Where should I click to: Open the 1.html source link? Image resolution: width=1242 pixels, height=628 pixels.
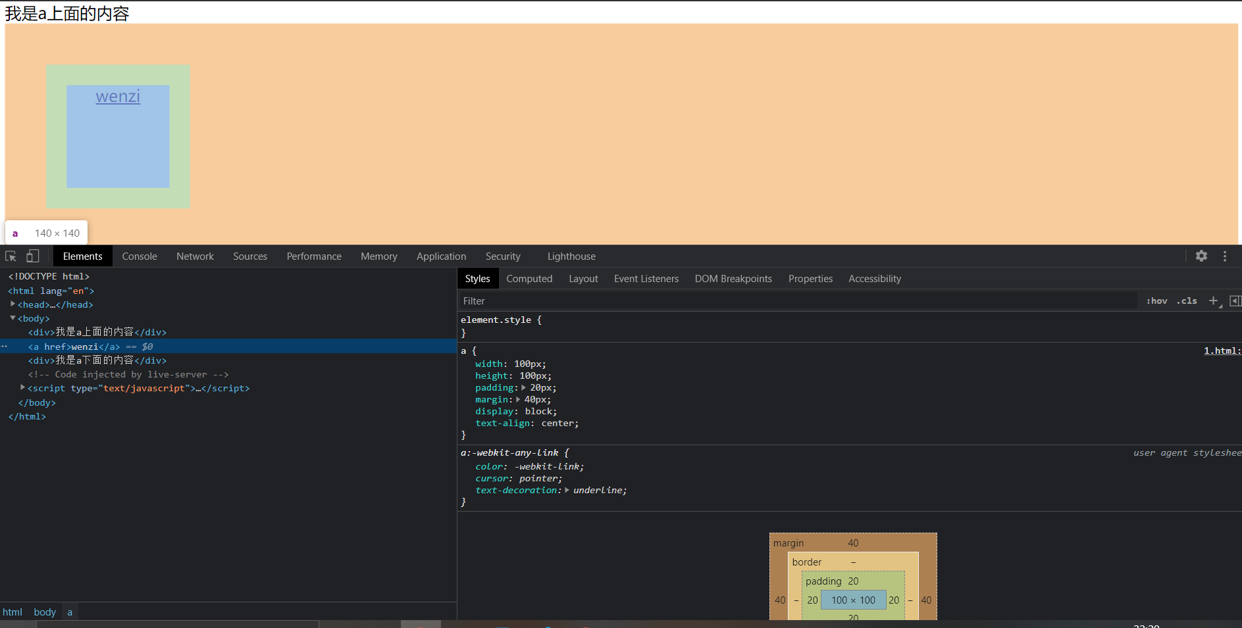1222,350
